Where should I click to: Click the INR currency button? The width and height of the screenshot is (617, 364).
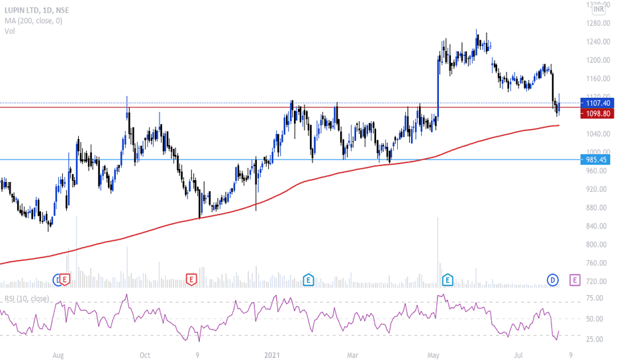tap(598, 9)
